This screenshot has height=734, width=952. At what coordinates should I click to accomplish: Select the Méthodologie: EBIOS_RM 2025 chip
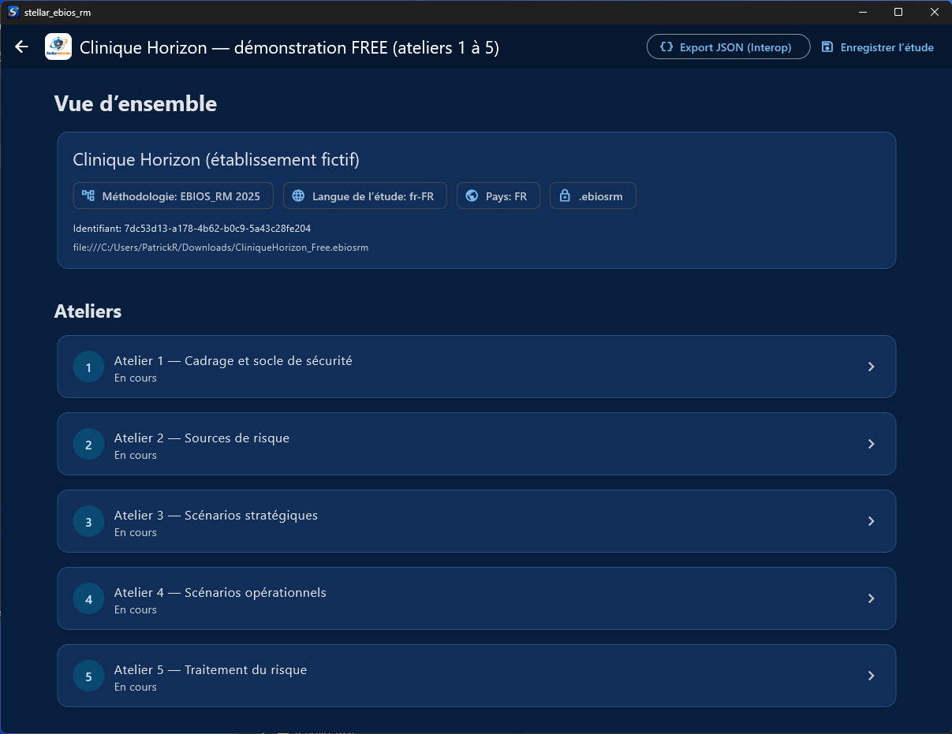coord(173,196)
